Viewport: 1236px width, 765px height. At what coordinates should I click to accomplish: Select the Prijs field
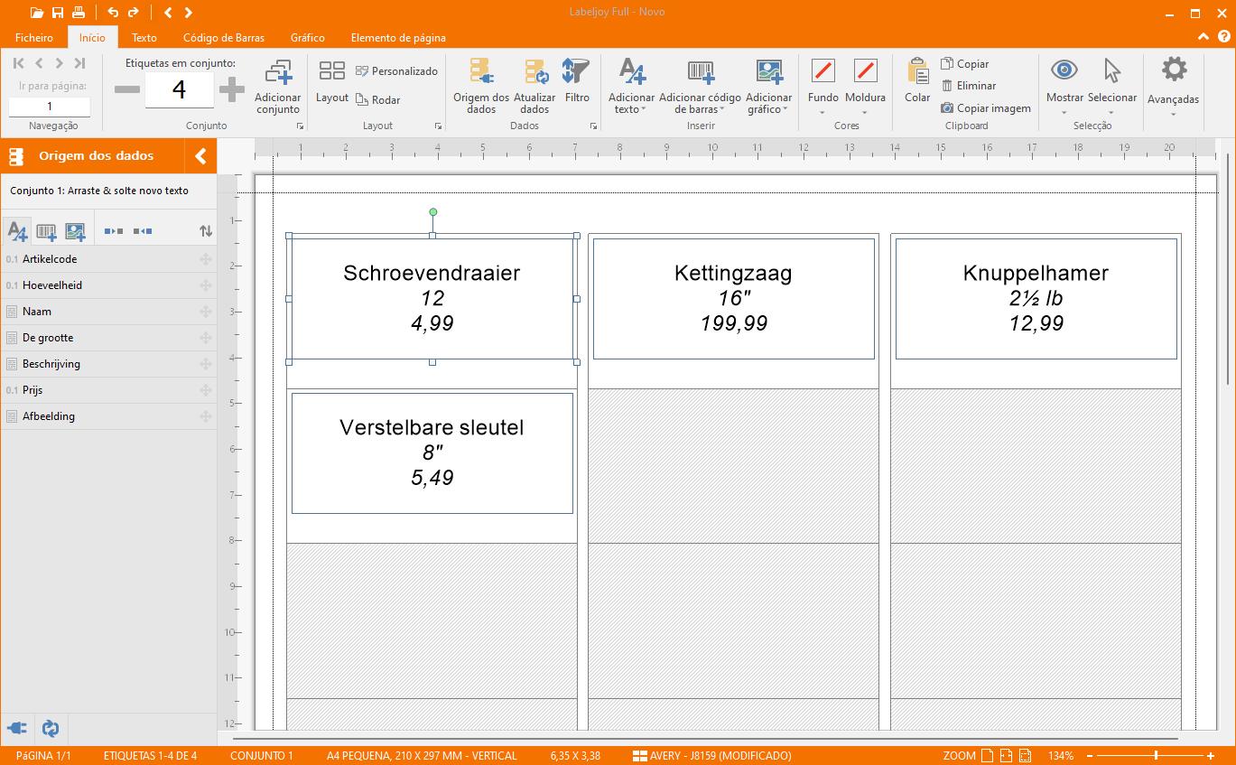point(108,390)
